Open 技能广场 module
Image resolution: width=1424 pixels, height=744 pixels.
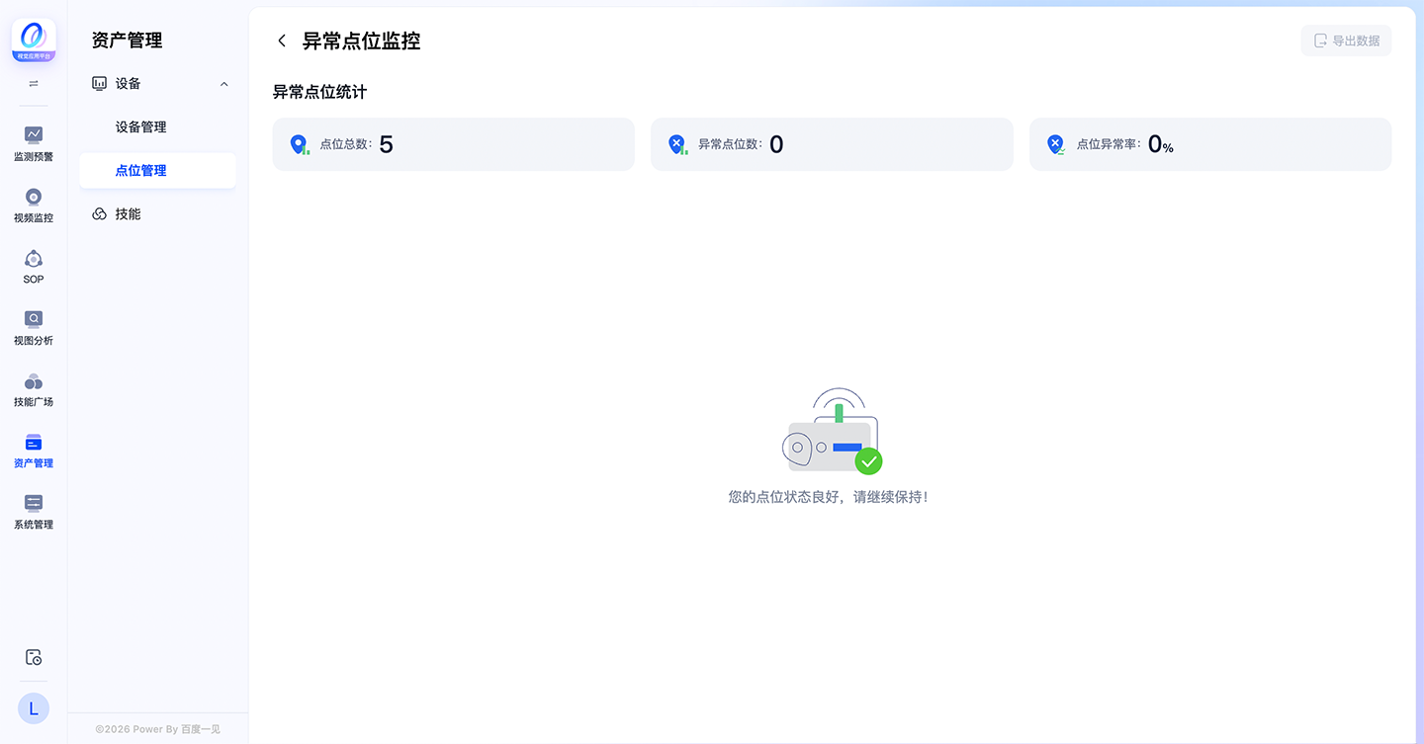point(34,388)
